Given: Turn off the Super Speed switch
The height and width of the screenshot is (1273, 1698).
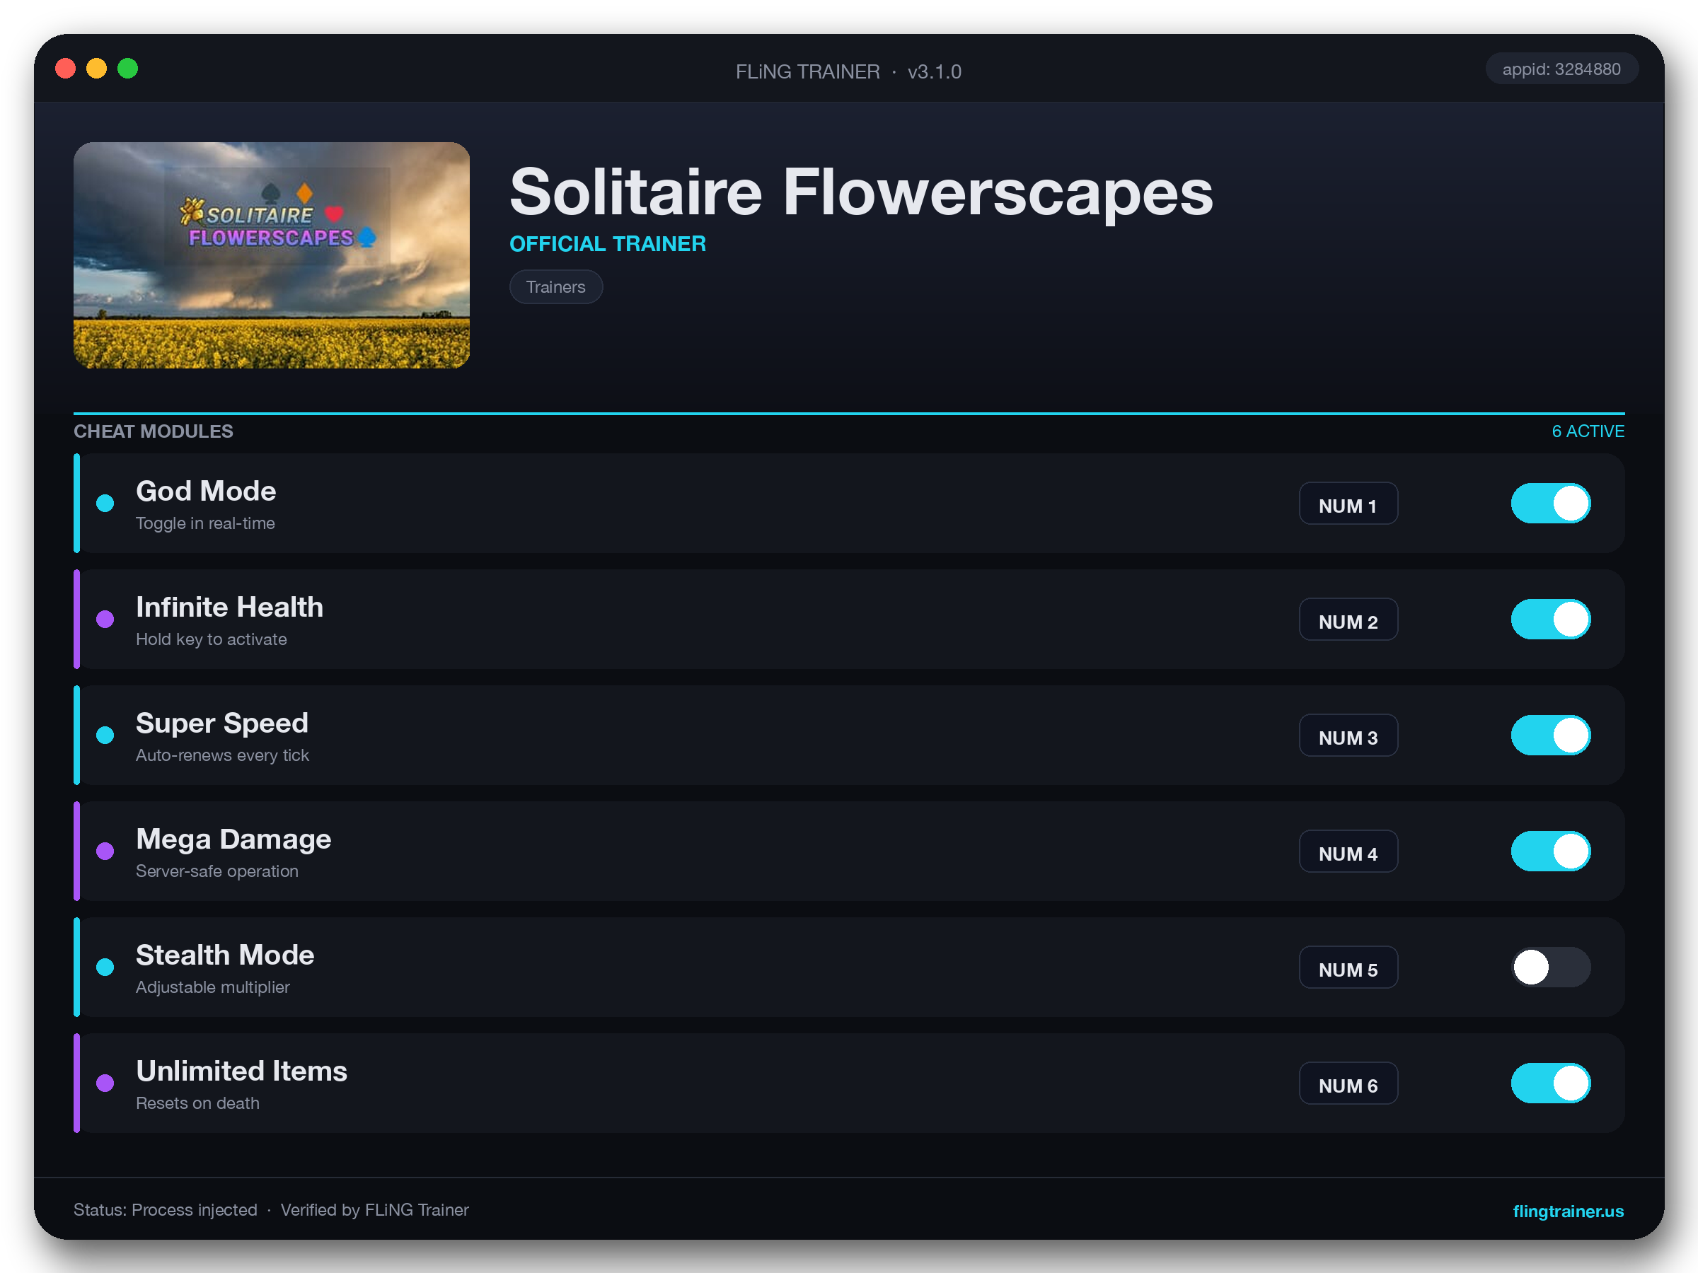Looking at the screenshot, I should click(x=1550, y=735).
